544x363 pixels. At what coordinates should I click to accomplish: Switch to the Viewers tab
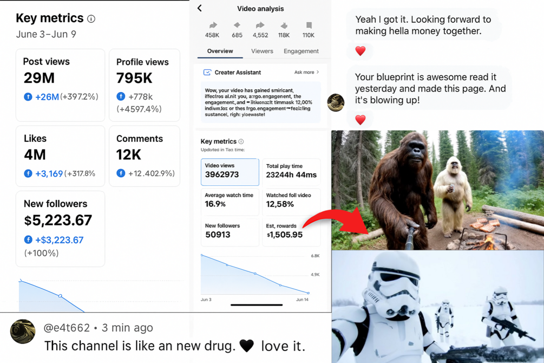click(262, 51)
